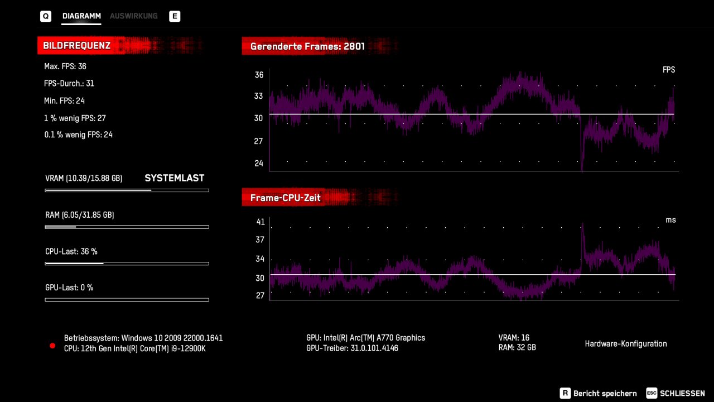Select the DIAGRAMM tab
714x402 pixels.
click(x=81, y=16)
